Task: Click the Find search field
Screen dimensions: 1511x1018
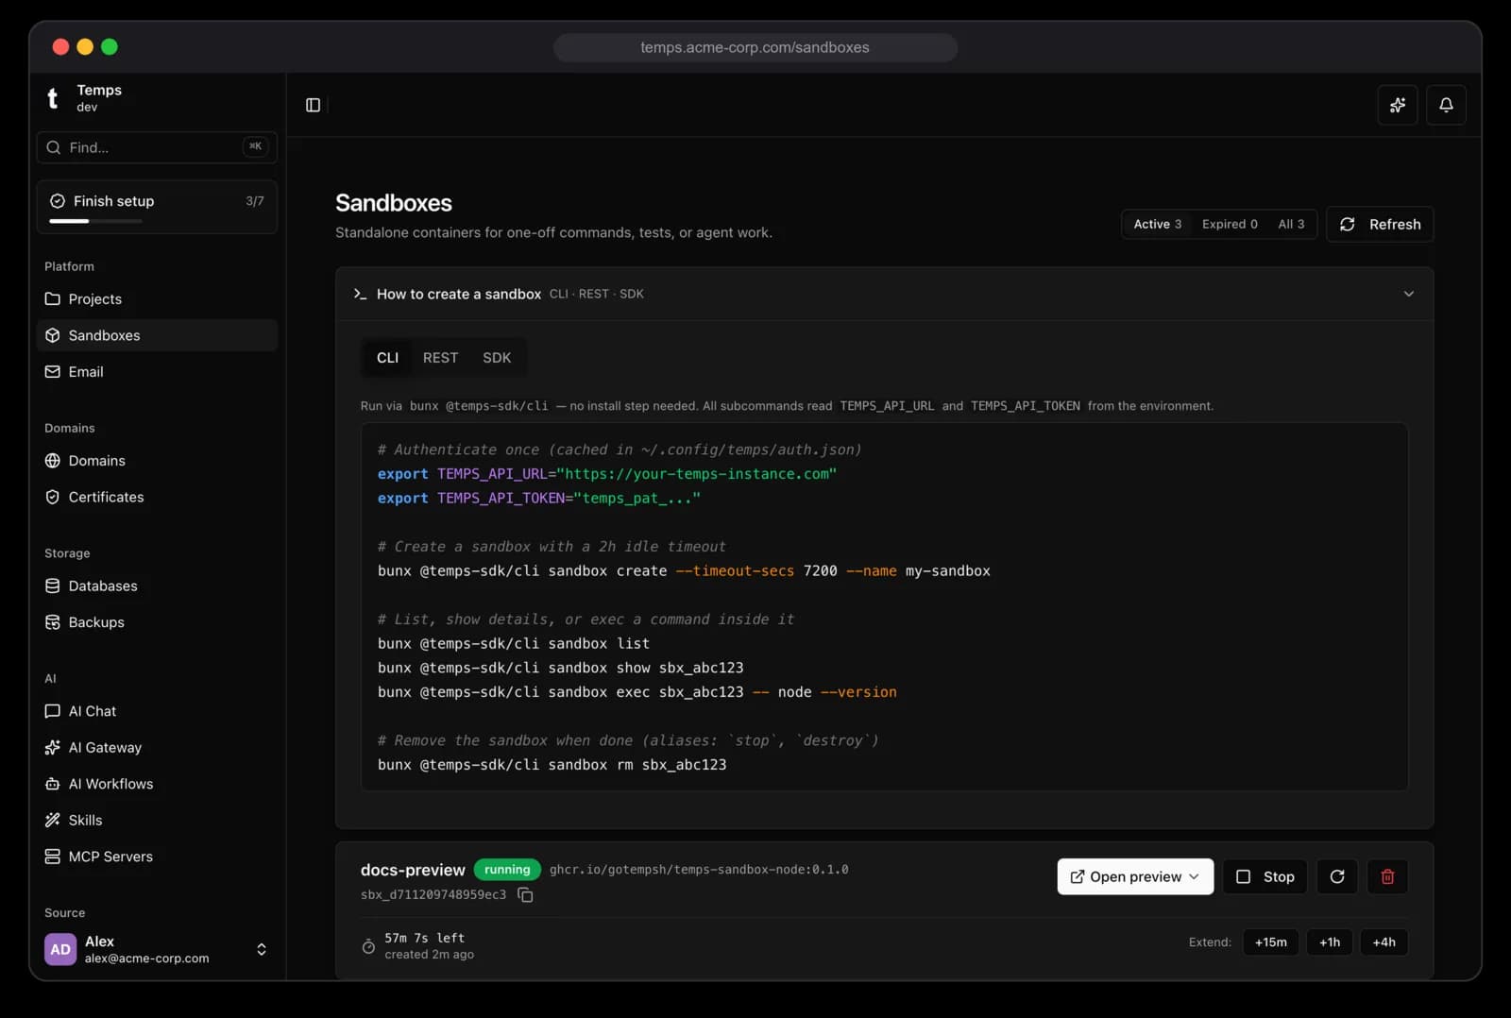Action: point(157,147)
